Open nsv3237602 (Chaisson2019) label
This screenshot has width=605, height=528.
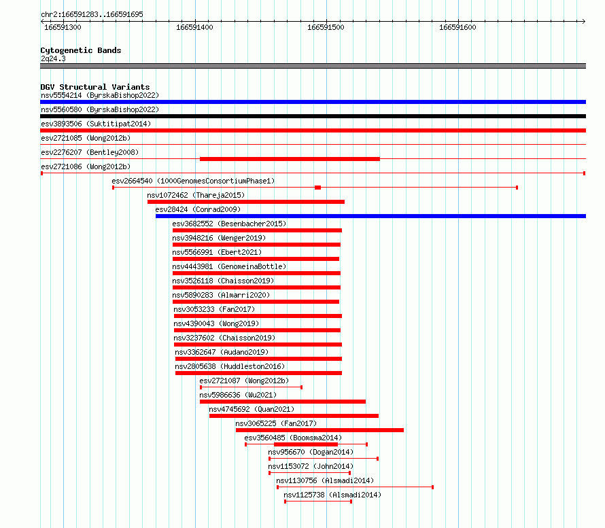(x=224, y=338)
